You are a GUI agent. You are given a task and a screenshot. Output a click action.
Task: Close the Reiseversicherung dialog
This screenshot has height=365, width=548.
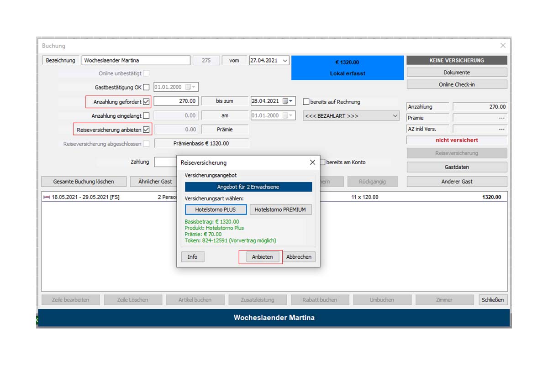(312, 162)
